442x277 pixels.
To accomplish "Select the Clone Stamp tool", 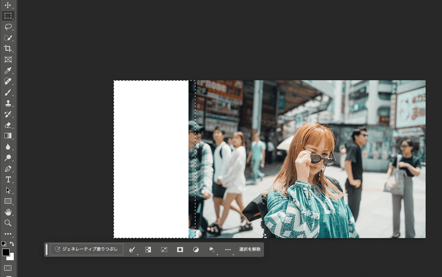I will [8, 103].
